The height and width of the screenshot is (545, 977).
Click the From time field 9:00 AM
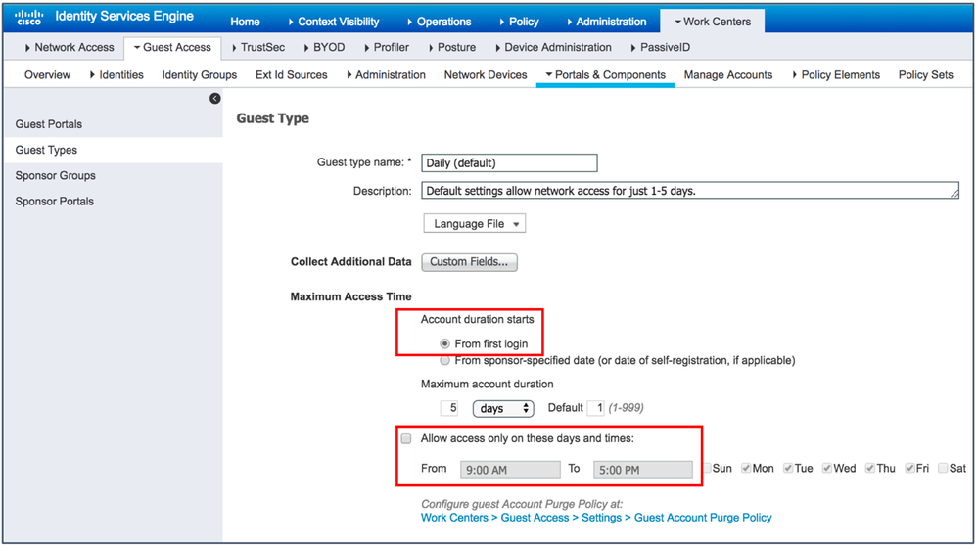pyautogui.click(x=510, y=470)
